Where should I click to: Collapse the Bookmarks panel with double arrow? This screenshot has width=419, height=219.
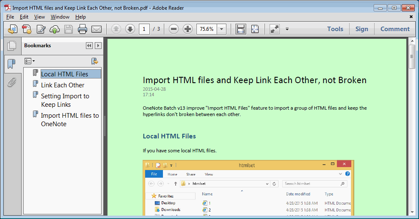click(89, 46)
